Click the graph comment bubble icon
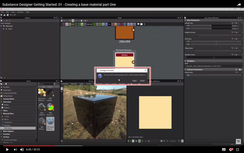Viewport: 244px width, 153px height. click(138, 24)
